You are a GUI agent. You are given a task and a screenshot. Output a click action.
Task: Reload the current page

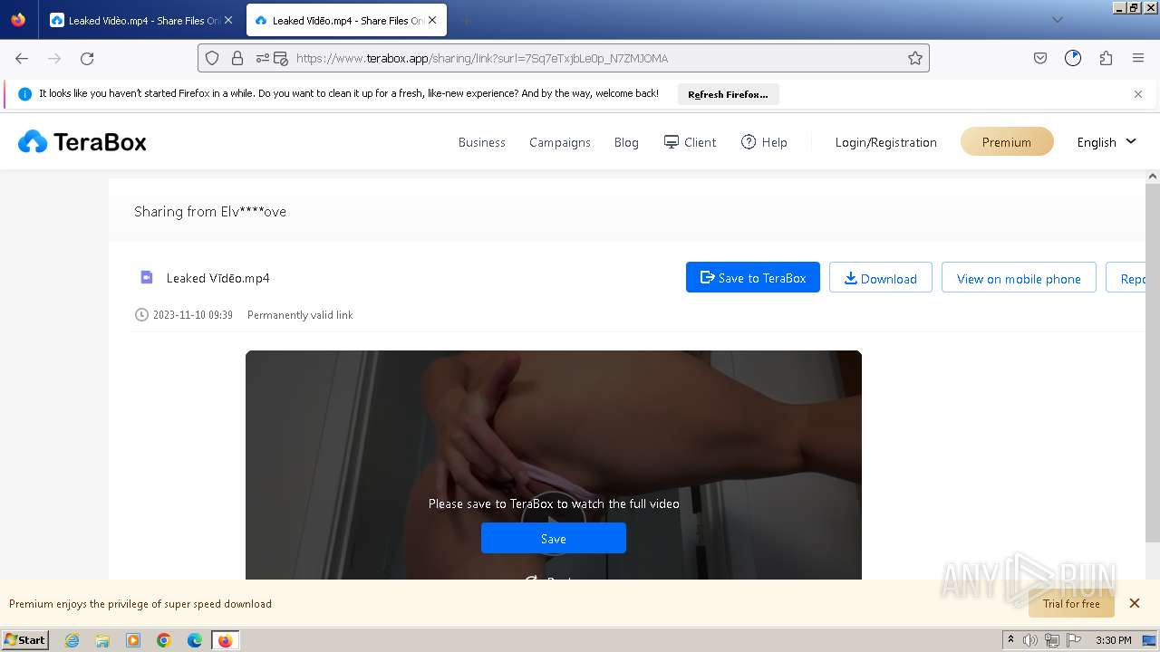click(x=87, y=58)
